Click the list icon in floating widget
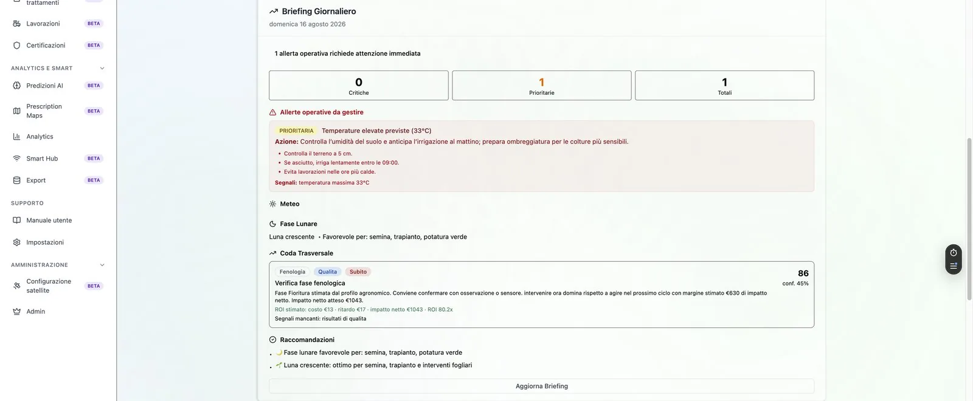The width and height of the screenshot is (973, 401). pyautogui.click(x=954, y=266)
